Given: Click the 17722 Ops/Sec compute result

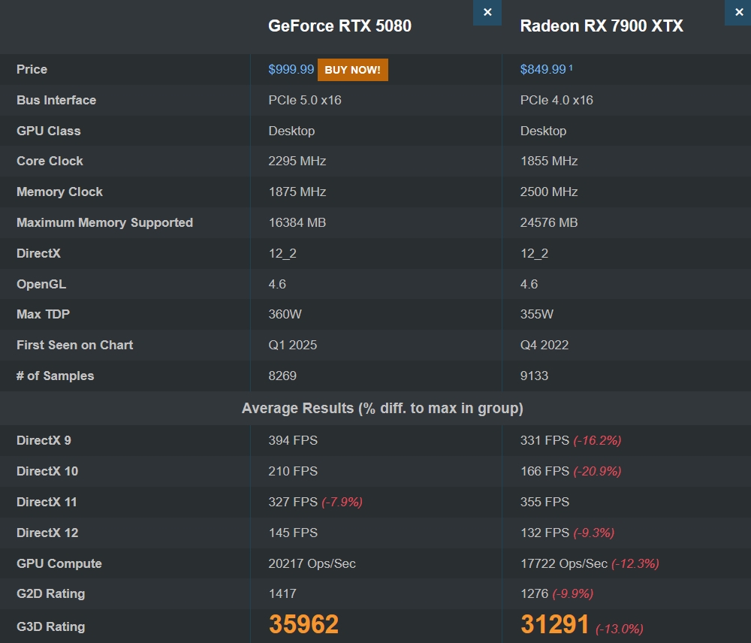Looking at the screenshot, I should pyautogui.click(x=564, y=563).
